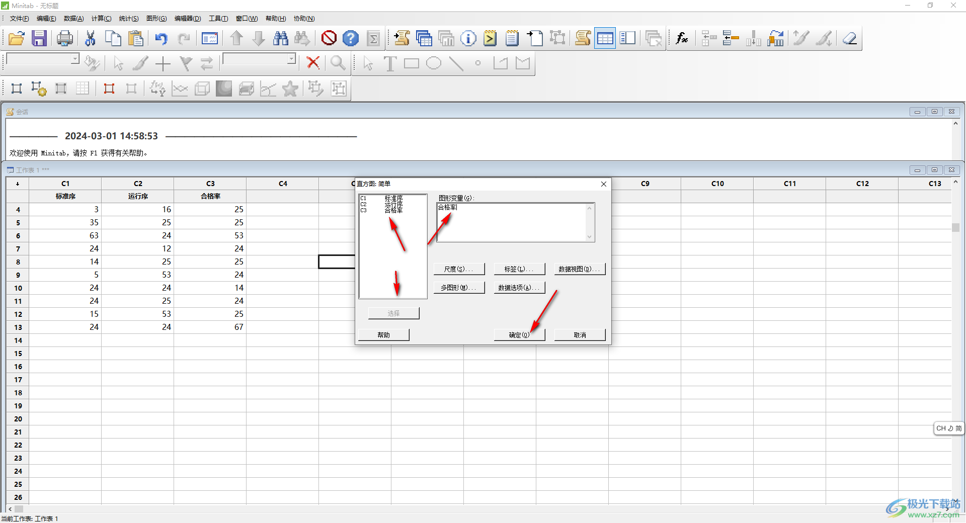Image resolution: width=966 pixels, height=523 pixels.
Task: Open the 文件(F) menu
Action: 19,19
